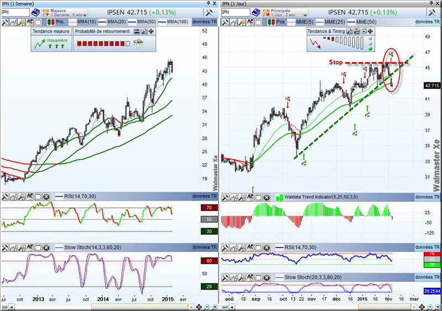Click Tendance majeure widget header
Screen dimensions: 442x311
pyautogui.click(x=51, y=31)
